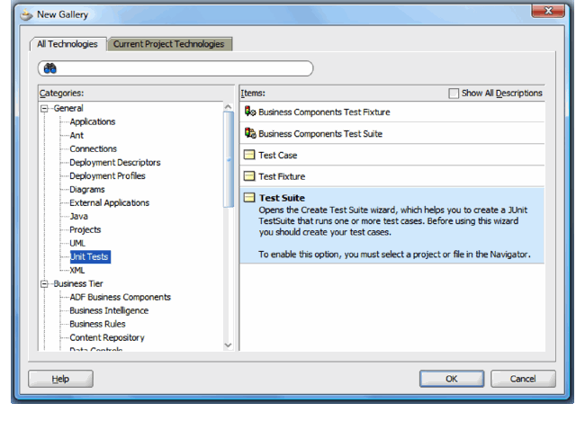Viewport: 585px width, 421px height.
Task: Choose the Test Suite item title
Action: [x=282, y=198]
